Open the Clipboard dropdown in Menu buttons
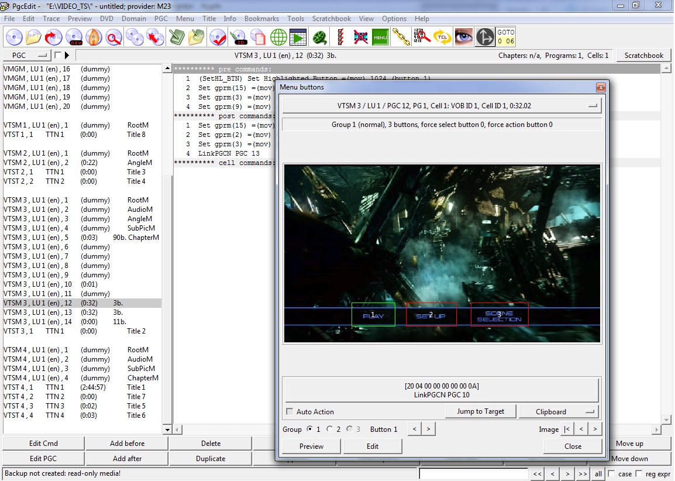The width and height of the screenshot is (675, 481). (558, 411)
